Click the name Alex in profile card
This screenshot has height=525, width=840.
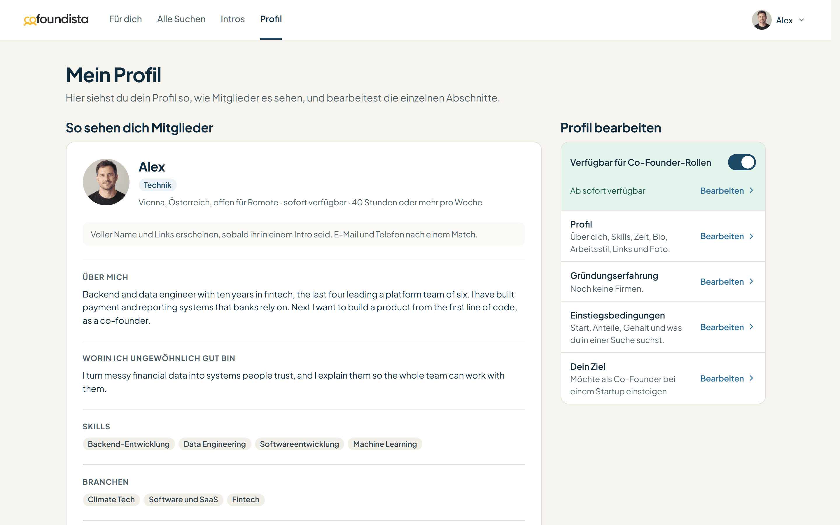(152, 167)
